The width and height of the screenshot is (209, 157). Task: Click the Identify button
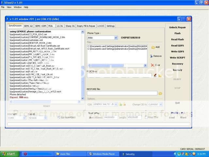click(x=177, y=70)
